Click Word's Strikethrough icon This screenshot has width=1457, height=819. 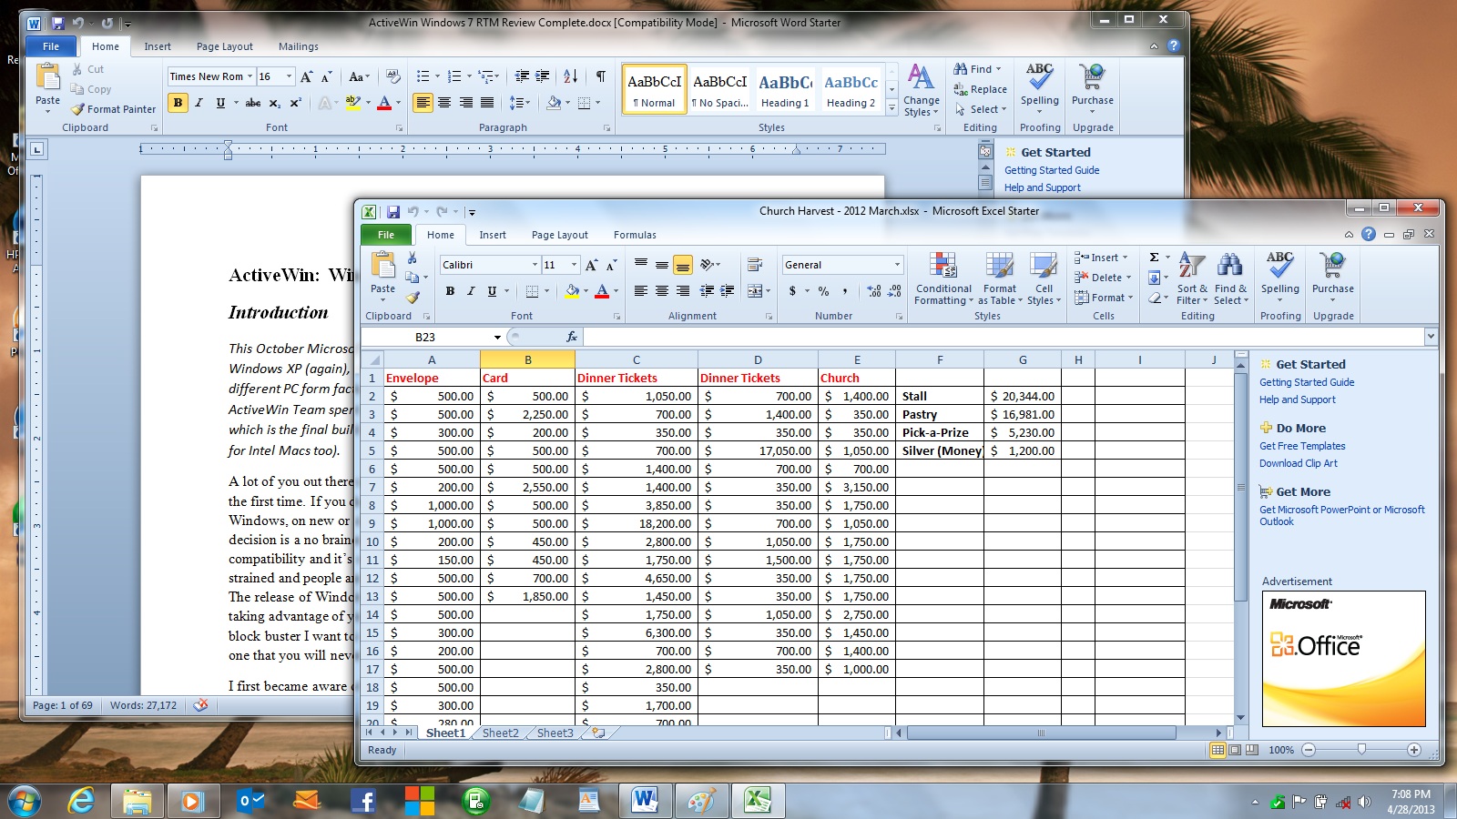tap(253, 103)
